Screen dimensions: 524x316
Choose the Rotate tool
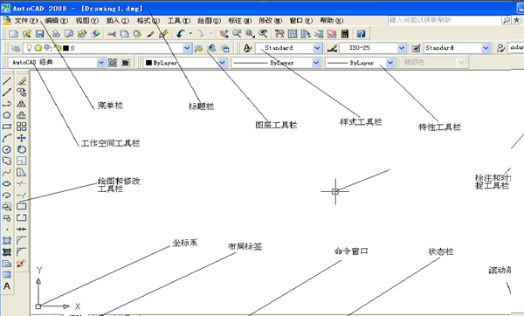point(22,149)
